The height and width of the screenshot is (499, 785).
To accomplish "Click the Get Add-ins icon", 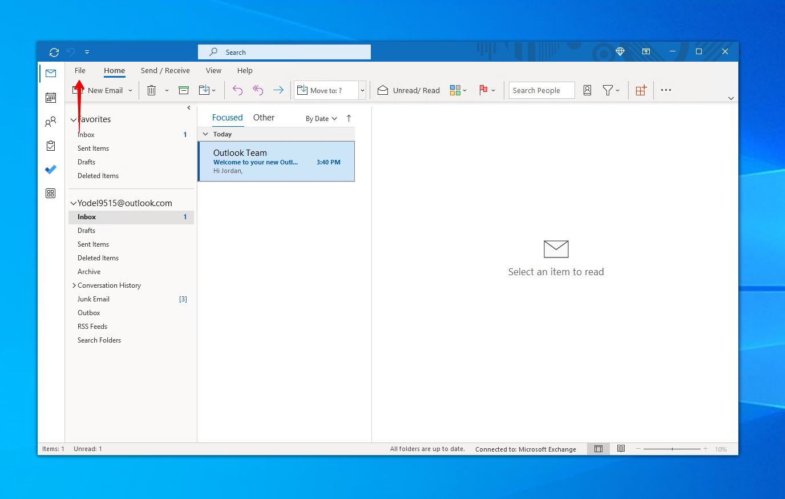I will (x=641, y=90).
